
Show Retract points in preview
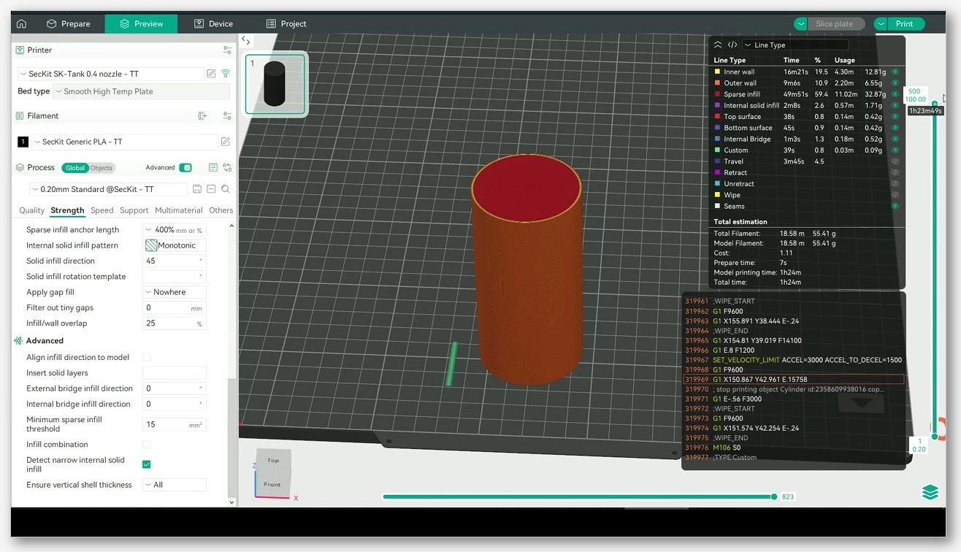(895, 173)
